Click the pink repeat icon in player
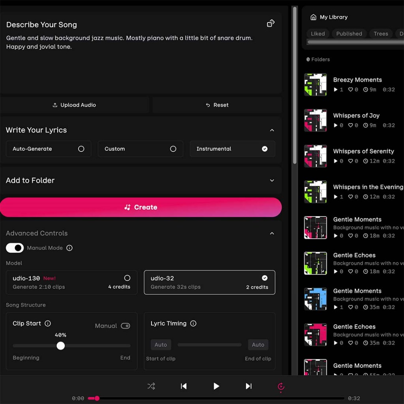Screen dimensions: 404x404 (x=281, y=387)
